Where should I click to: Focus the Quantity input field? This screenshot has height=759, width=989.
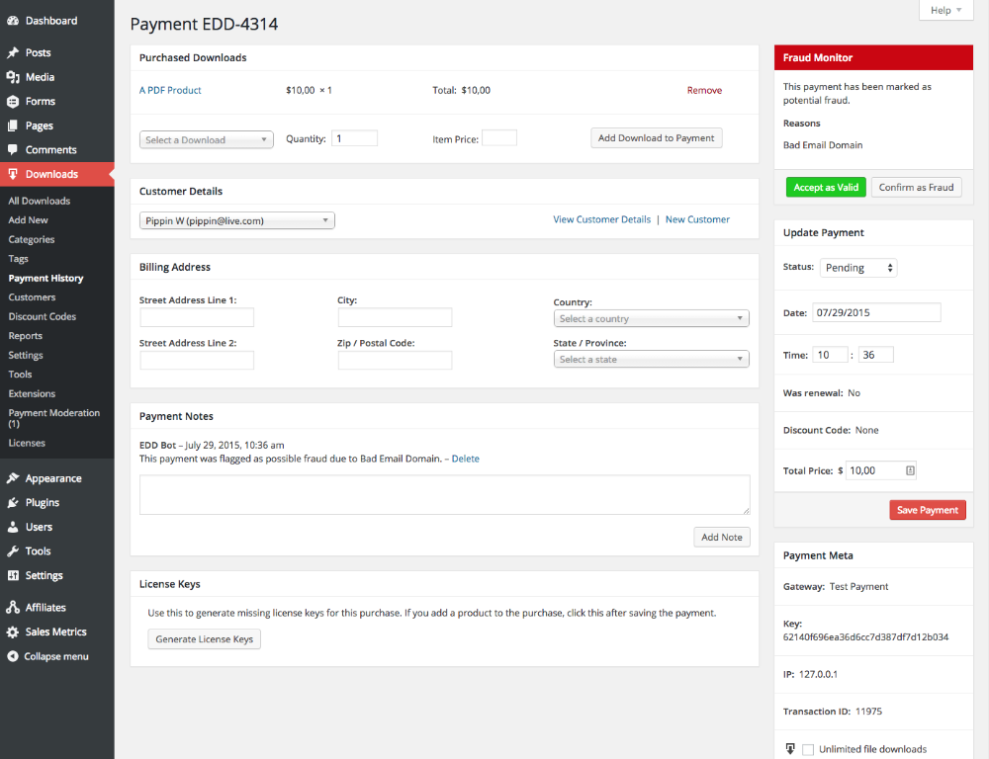point(354,138)
